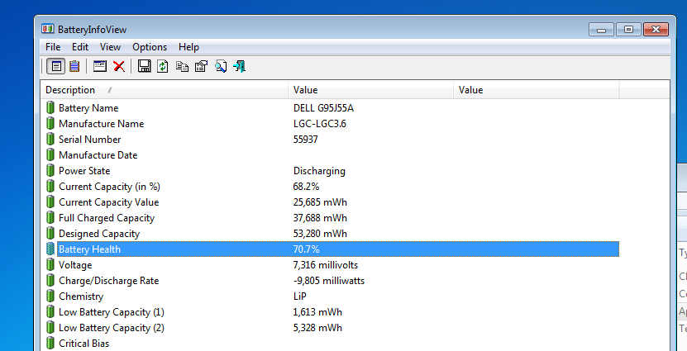Select the Battery Name row label
Screen dimensions: 687x351
pyautogui.click(x=88, y=108)
